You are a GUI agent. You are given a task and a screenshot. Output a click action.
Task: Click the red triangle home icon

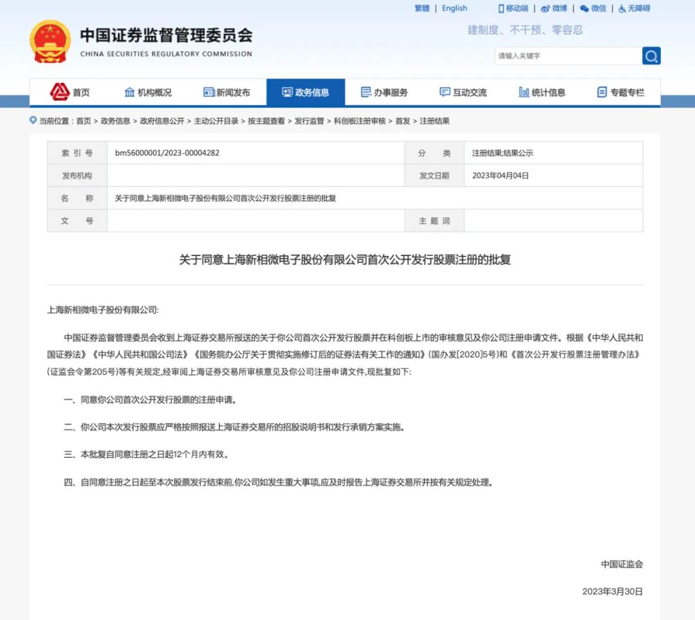pyautogui.click(x=59, y=92)
